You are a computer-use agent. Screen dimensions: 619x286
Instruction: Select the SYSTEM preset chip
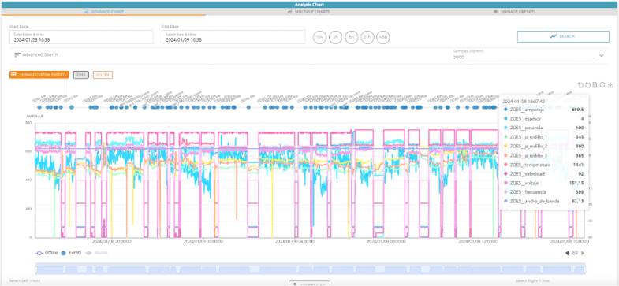point(103,75)
